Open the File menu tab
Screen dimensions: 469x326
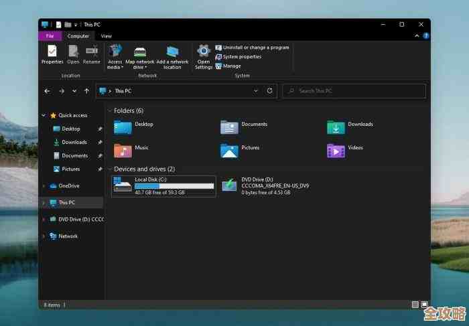click(x=49, y=36)
